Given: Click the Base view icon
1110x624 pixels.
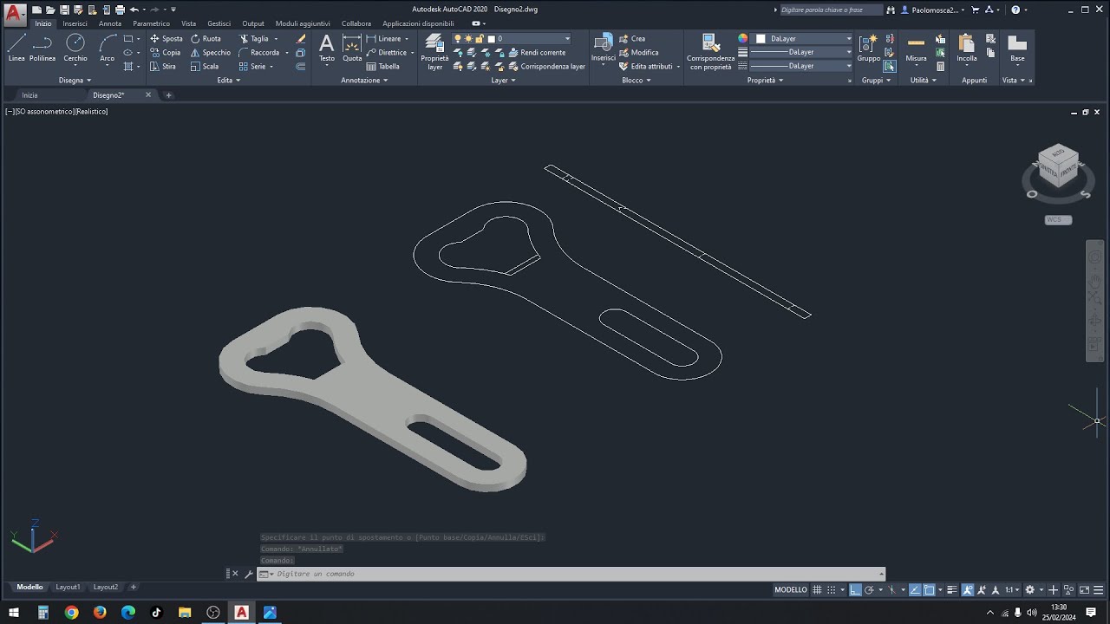Looking at the screenshot, I should (x=1017, y=48).
